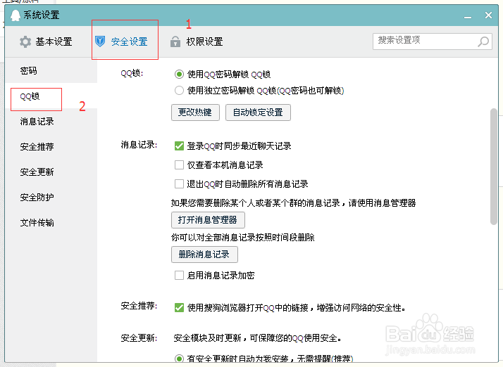Select 安全推荐 in the sidebar

pyautogui.click(x=51, y=147)
